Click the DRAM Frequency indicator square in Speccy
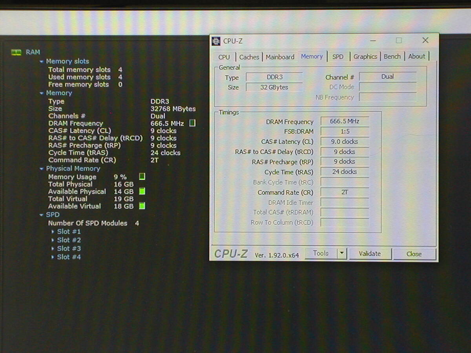471x353 pixels. [192, 123]
